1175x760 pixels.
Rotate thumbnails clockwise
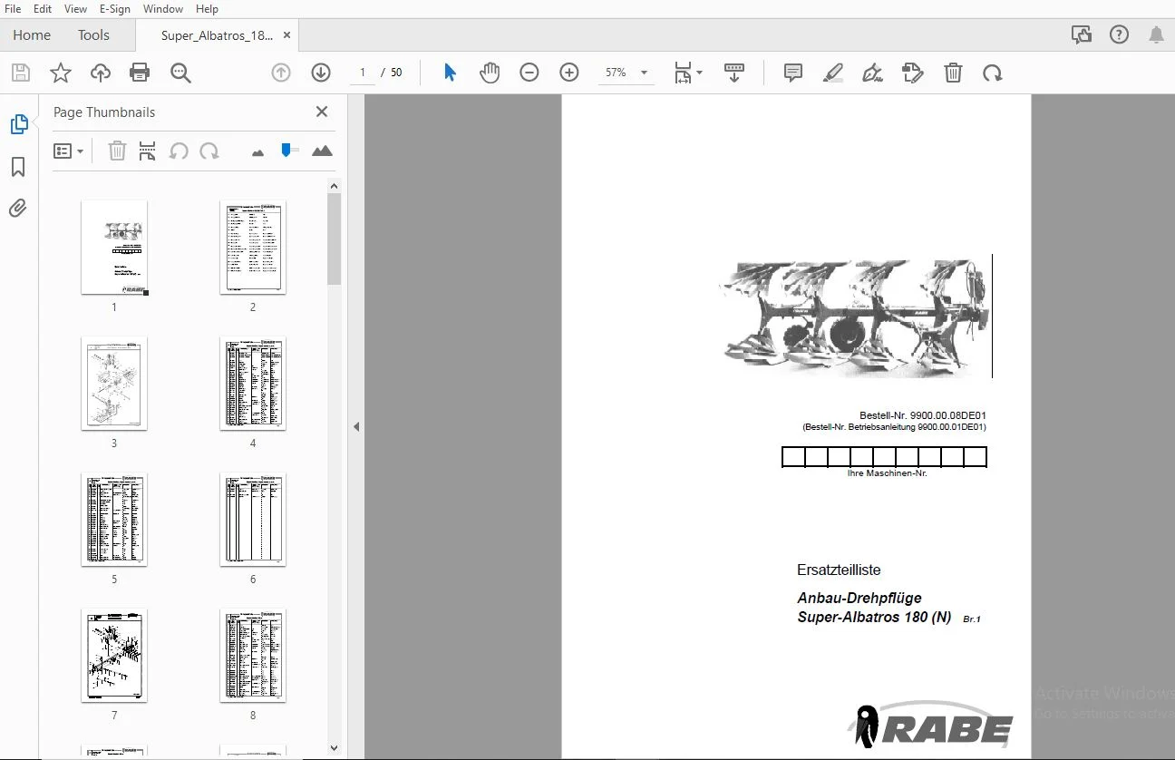coord(209,151)
